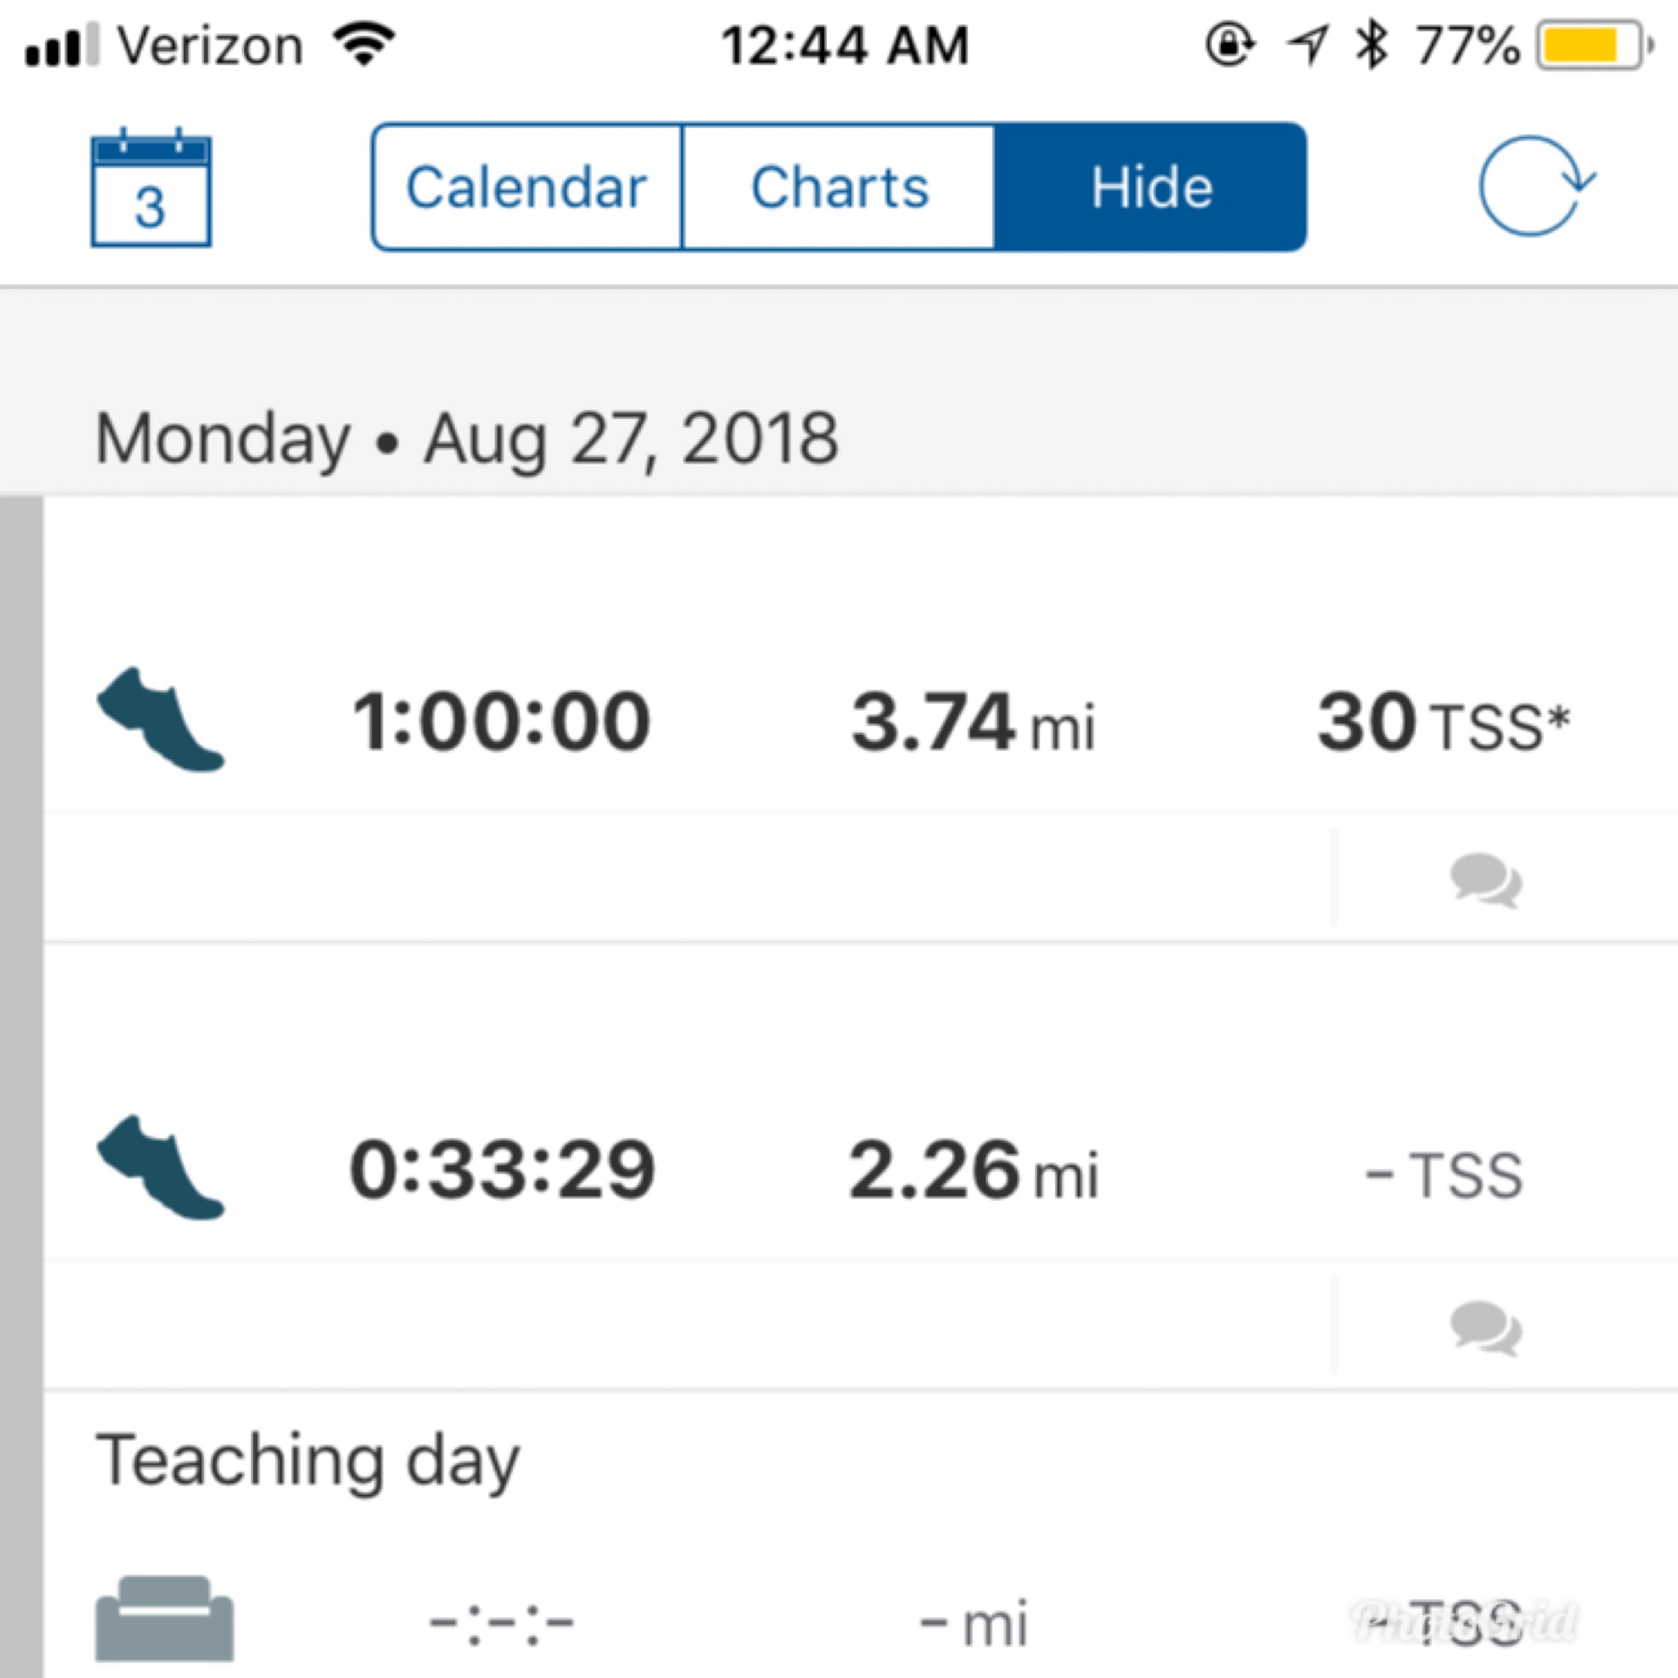The height and width of the screenshot is (1678, 1678).
Task: Tap the day-off couch icon
Action: 163,1617
